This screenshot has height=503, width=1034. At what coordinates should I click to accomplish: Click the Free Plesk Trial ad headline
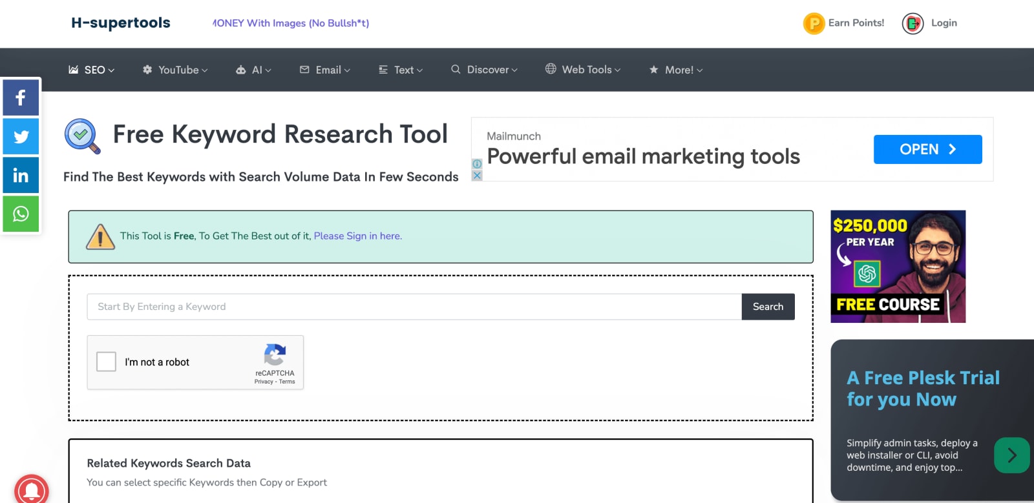pyautogui.click(x=923, y=389)
